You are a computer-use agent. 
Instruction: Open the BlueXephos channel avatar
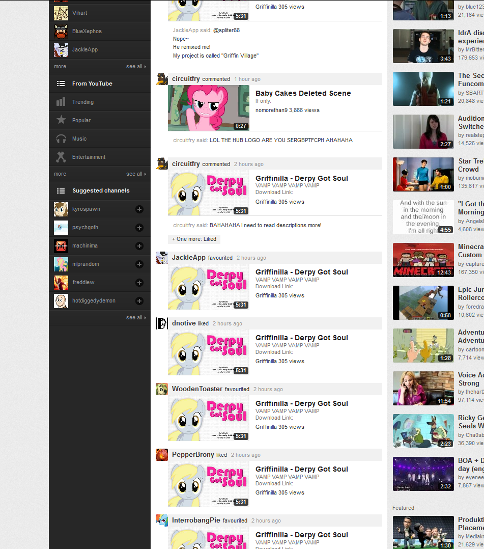(61, 32)
